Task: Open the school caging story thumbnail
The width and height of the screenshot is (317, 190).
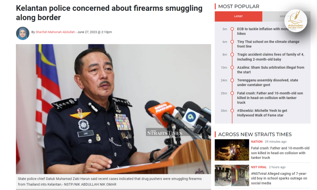Action: 232,175
